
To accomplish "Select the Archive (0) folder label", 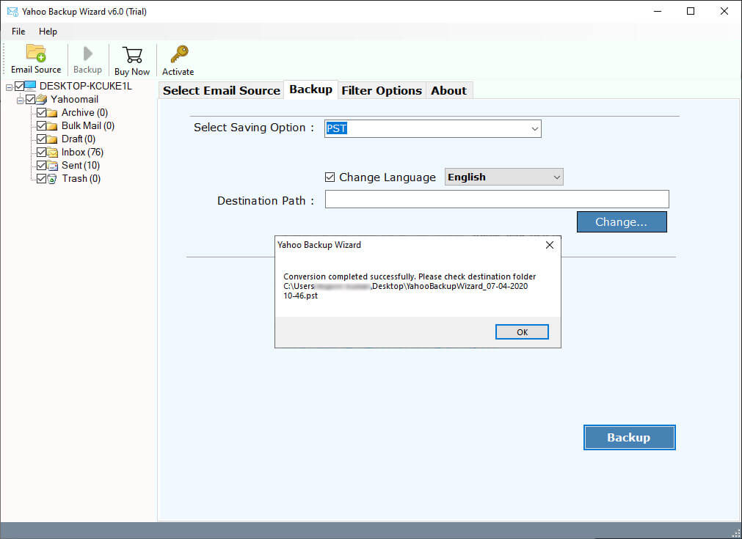I will click(x=84, y=112).
